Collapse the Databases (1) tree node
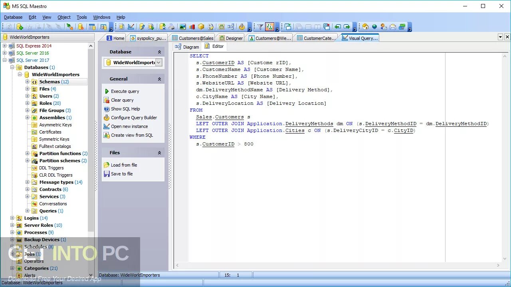This screenshot has height=287, width=511. pos(12,67)
